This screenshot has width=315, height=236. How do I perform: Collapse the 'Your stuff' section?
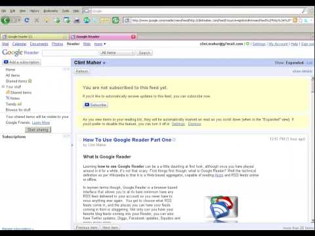(3, 87)
